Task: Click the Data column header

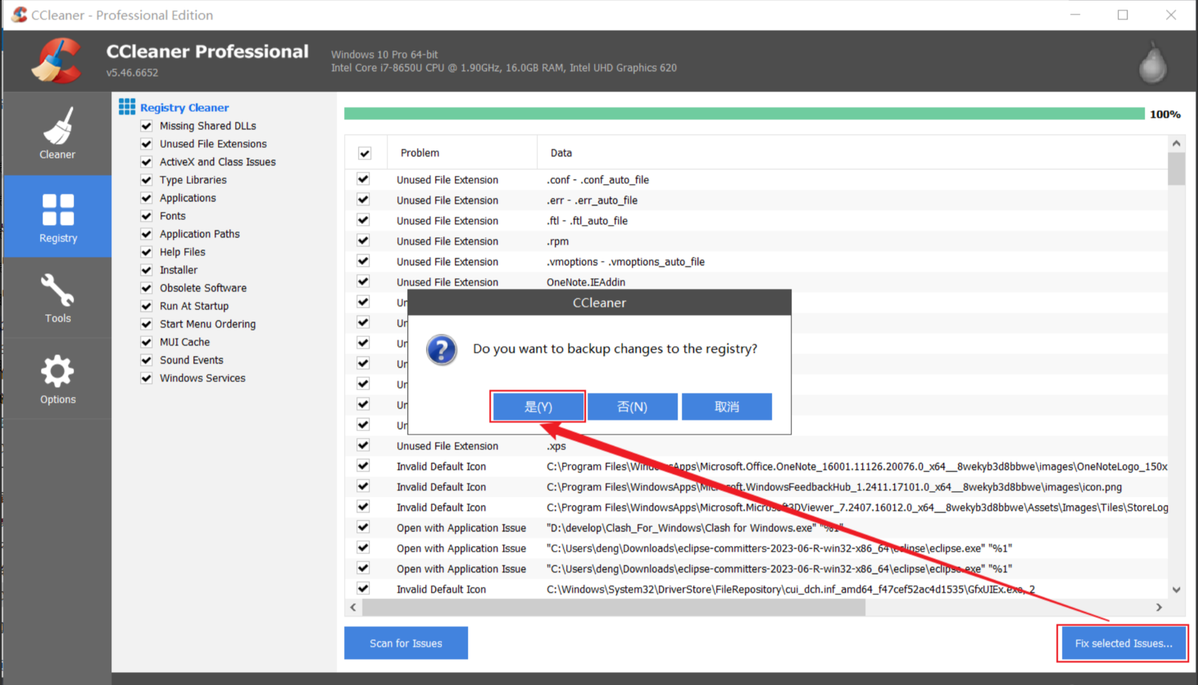Action: pos(561,153)
